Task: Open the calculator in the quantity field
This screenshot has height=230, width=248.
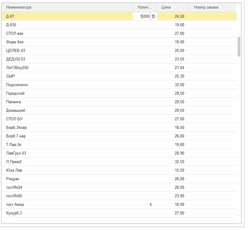Action: [x=153, y=16]
